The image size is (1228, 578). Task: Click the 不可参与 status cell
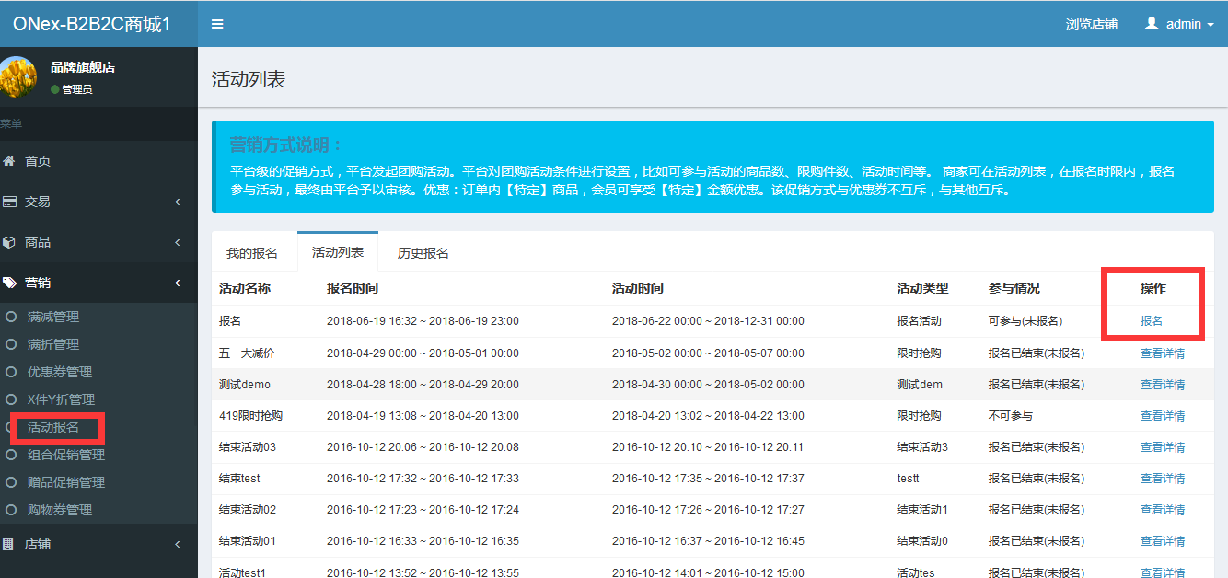pyautogui.click(x=1011, y=416)
